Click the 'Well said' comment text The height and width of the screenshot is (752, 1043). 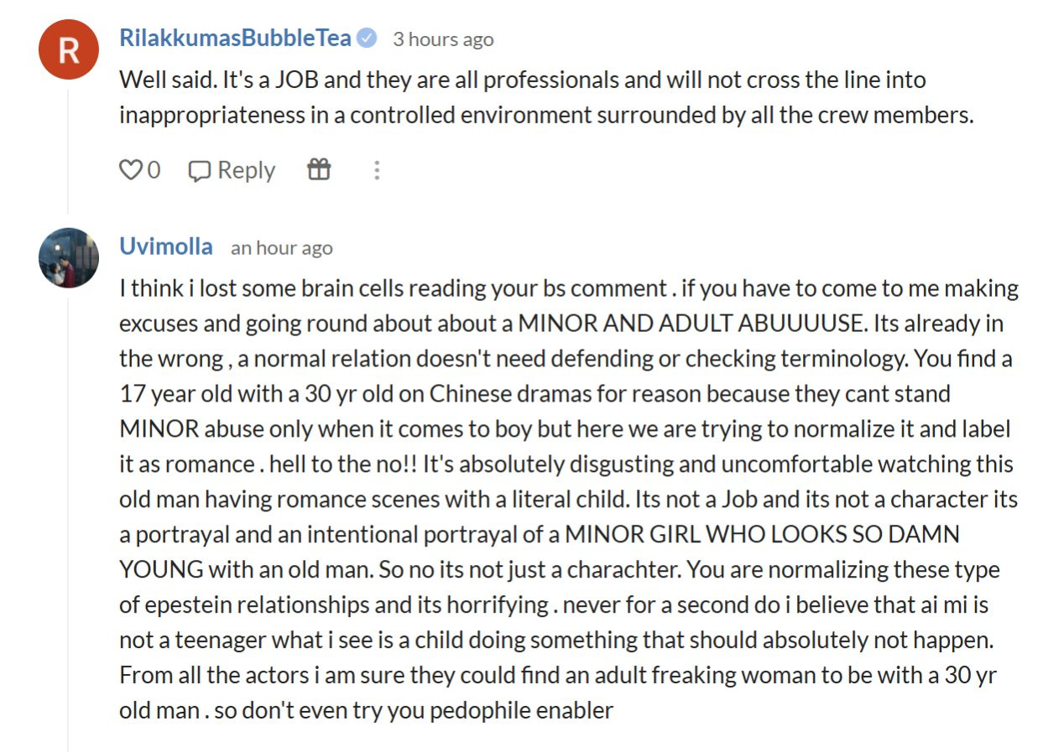(546, 97)
